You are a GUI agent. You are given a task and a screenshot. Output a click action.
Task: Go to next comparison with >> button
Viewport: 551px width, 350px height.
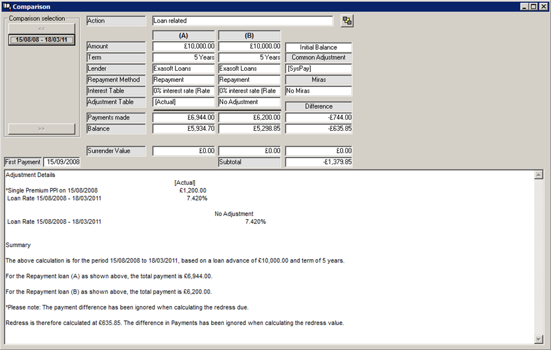click(x=42, y=129)
